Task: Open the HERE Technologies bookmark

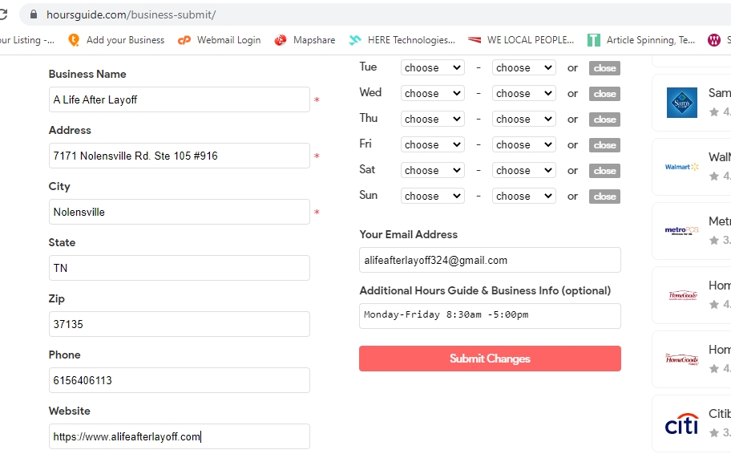Action: 402,40
